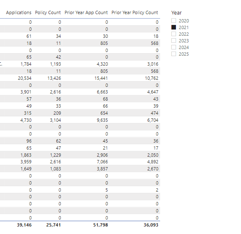
Task: Click the Year slicer title
Action: click(x=176, y=13)
